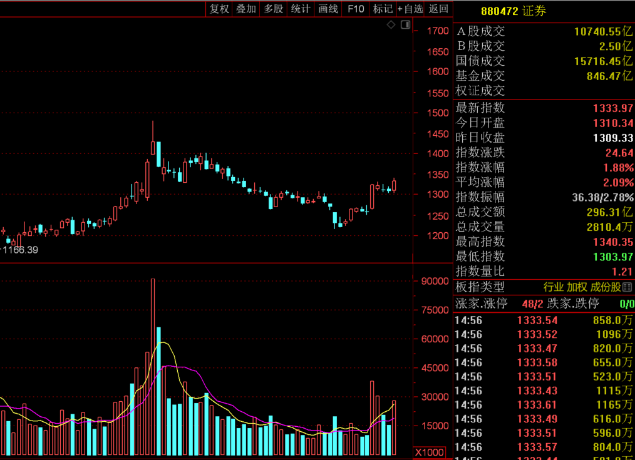The image size is (635, 460).
Task: Click the 最高指数 value 1340.35
Action: pyautogui.click(x=612, y=242)
